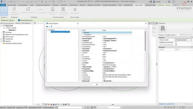
Task: Click the Snoop Objects vertical scrollbar
Action: coord(145,41)
